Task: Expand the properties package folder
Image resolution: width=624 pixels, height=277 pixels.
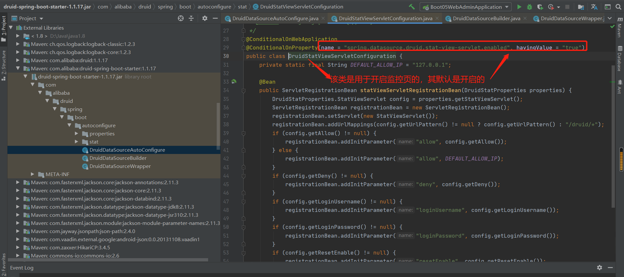Action: [77, 133]
